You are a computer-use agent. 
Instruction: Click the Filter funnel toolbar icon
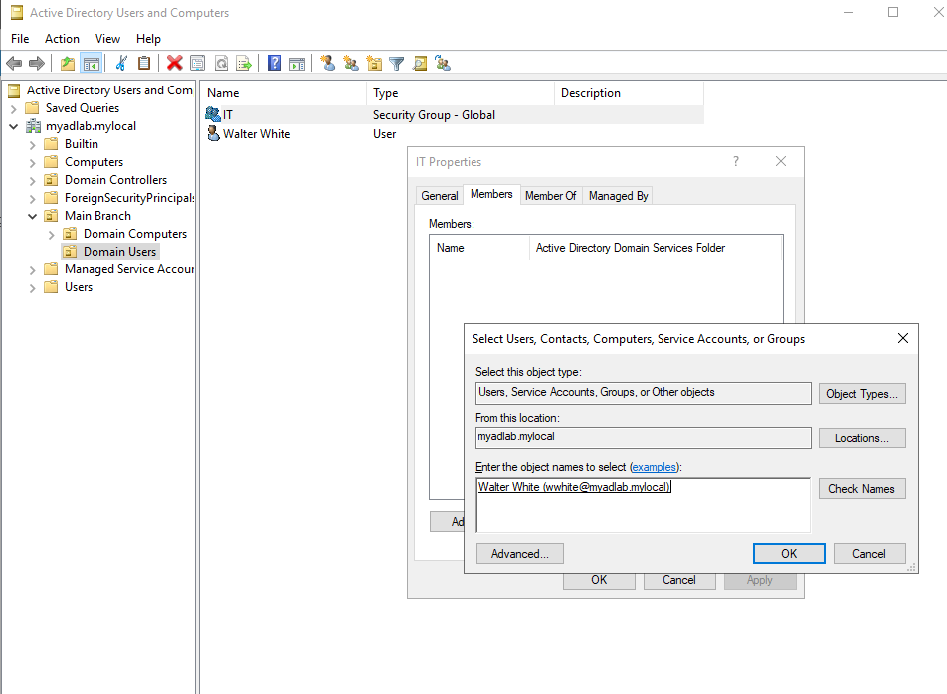point(397,64)
